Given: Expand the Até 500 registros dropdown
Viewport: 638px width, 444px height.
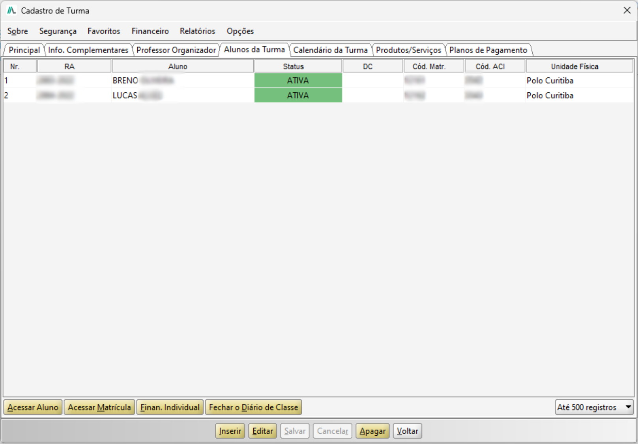Looking at the screenshot, I should pyautogui.click(x=594, y=407).
